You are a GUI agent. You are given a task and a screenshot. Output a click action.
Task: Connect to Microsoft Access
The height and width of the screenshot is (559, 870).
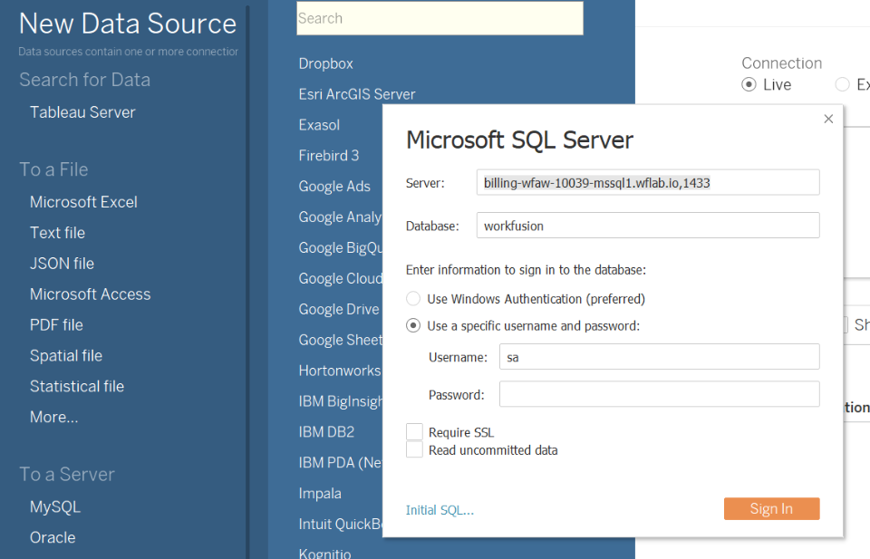point(91,294)
